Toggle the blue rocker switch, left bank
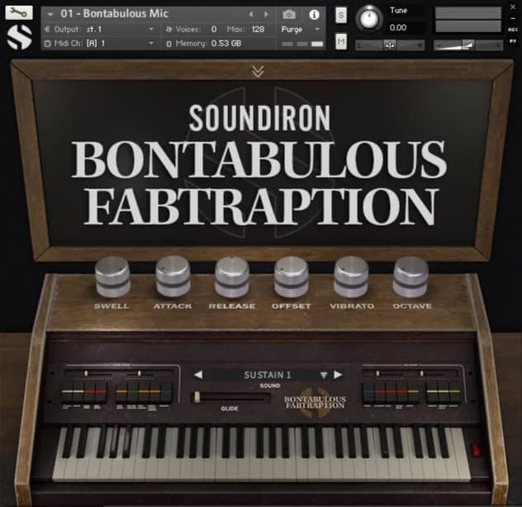 click(x=167, y=392)
